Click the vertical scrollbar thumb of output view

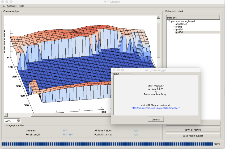point(158,40)
